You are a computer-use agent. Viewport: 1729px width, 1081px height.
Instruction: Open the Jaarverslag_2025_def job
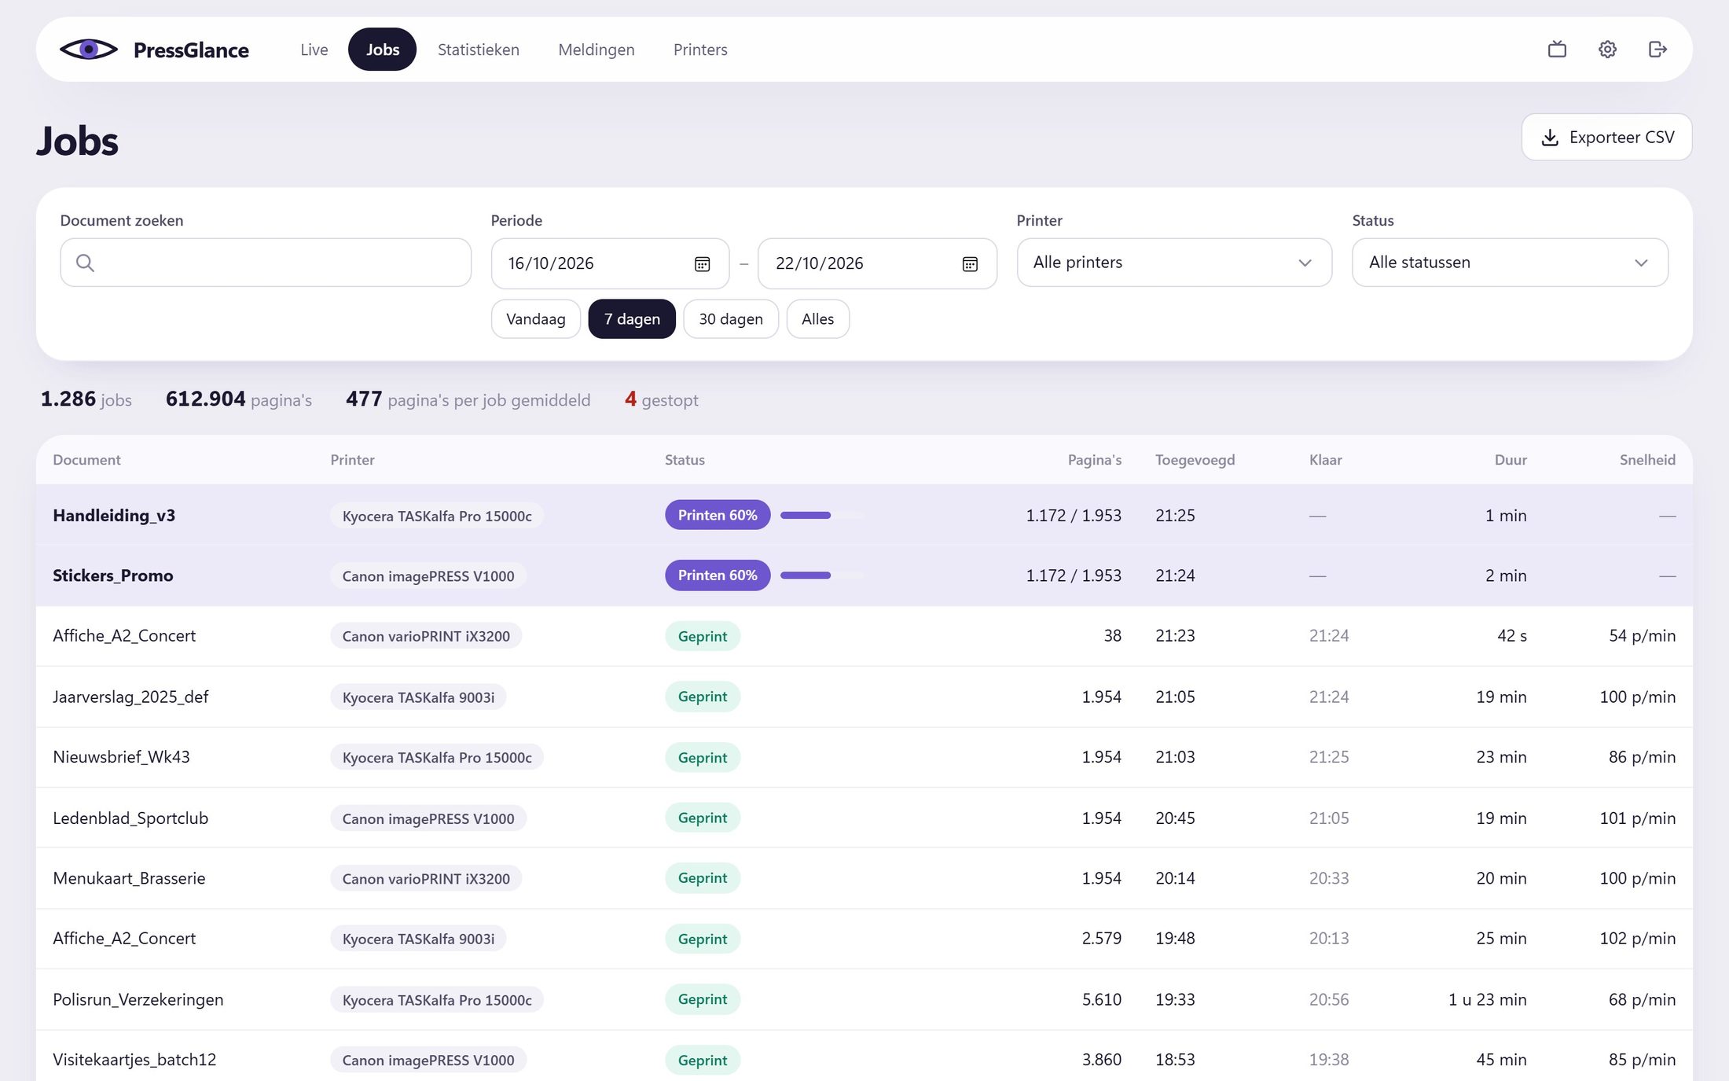[864, 697]
